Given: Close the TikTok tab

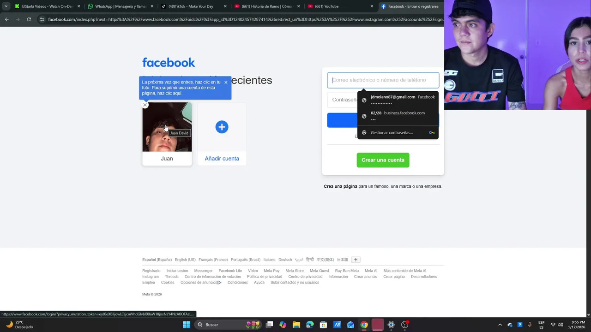Looking at the screenshot, I should 225,6.
